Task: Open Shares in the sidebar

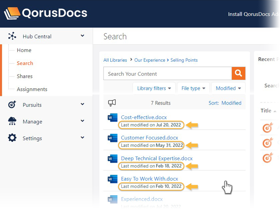Action: point(25,76)
